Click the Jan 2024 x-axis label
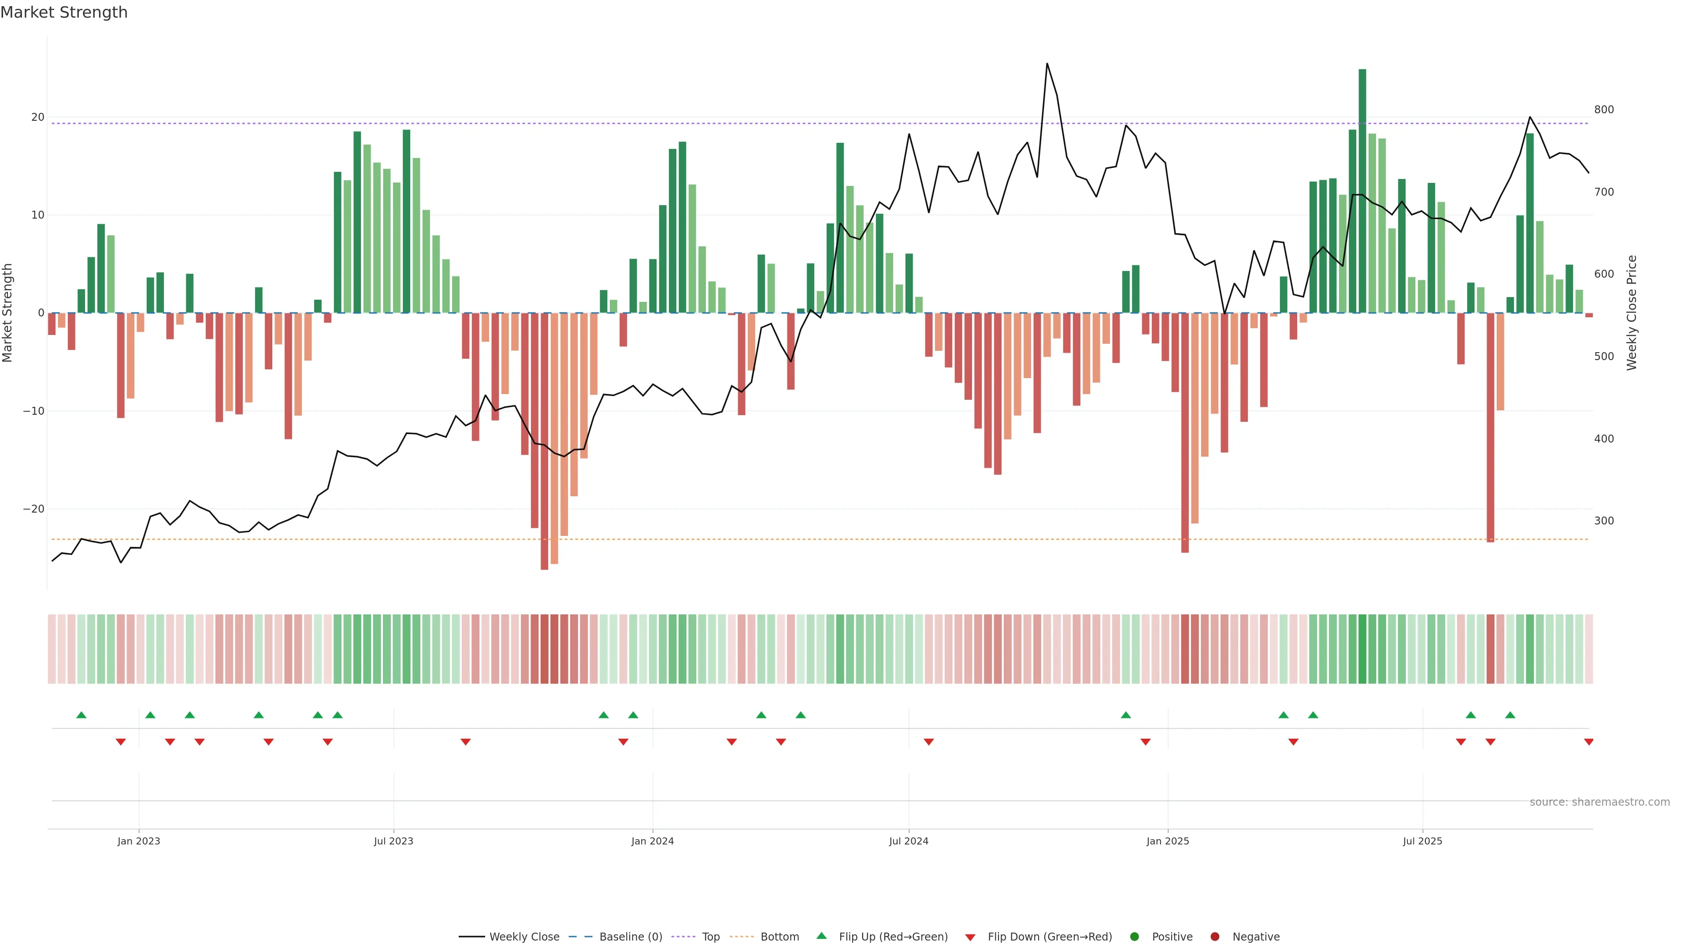The height and width of the screenshot is (952, 1692). pos(652,841)
